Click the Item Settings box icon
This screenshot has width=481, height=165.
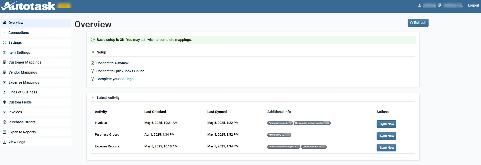point(5,52)
